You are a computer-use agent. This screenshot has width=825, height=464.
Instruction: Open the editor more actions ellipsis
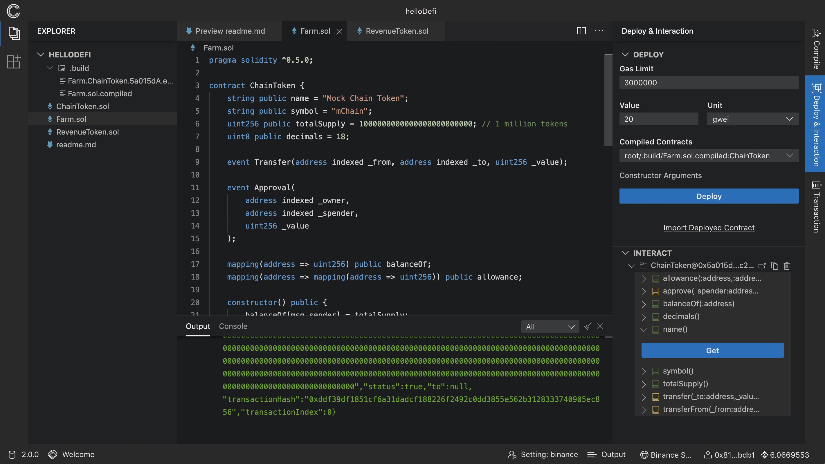(x=599, y=31)
